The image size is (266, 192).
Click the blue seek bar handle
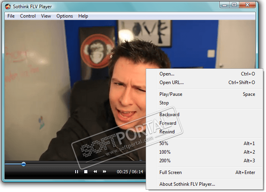[x=24, y=164]
